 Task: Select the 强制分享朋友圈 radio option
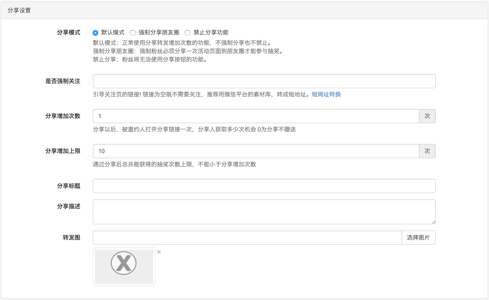click(x=133, y=33)
